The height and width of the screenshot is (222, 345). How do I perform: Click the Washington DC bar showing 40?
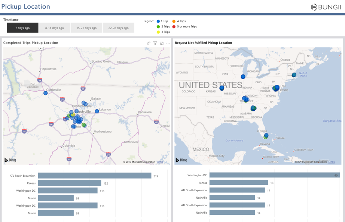[x=274, y=175]
